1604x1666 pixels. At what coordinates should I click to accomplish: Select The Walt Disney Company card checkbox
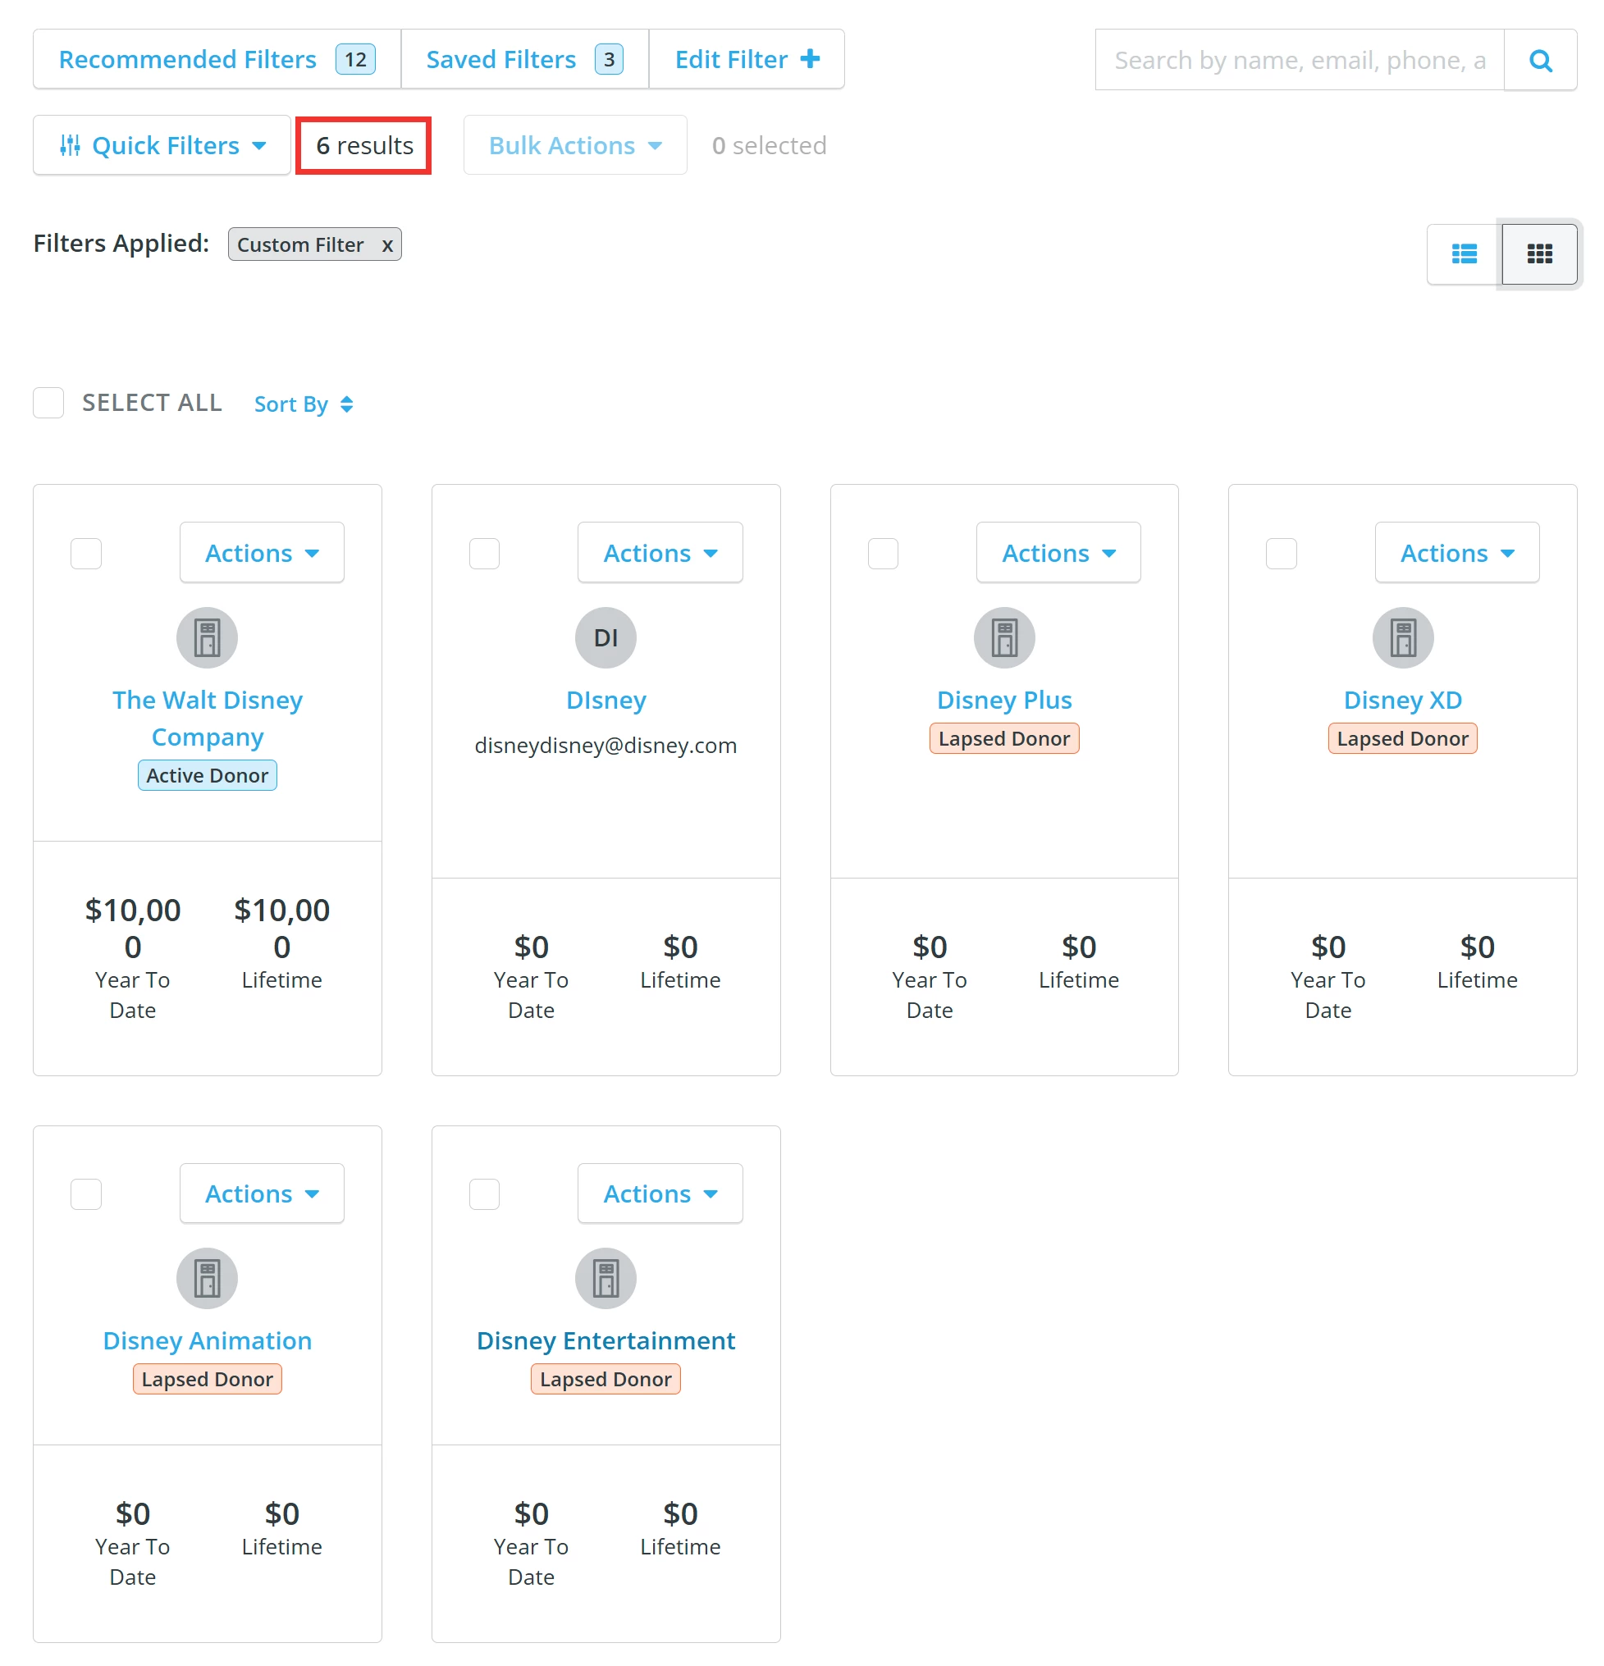point(86,554)
